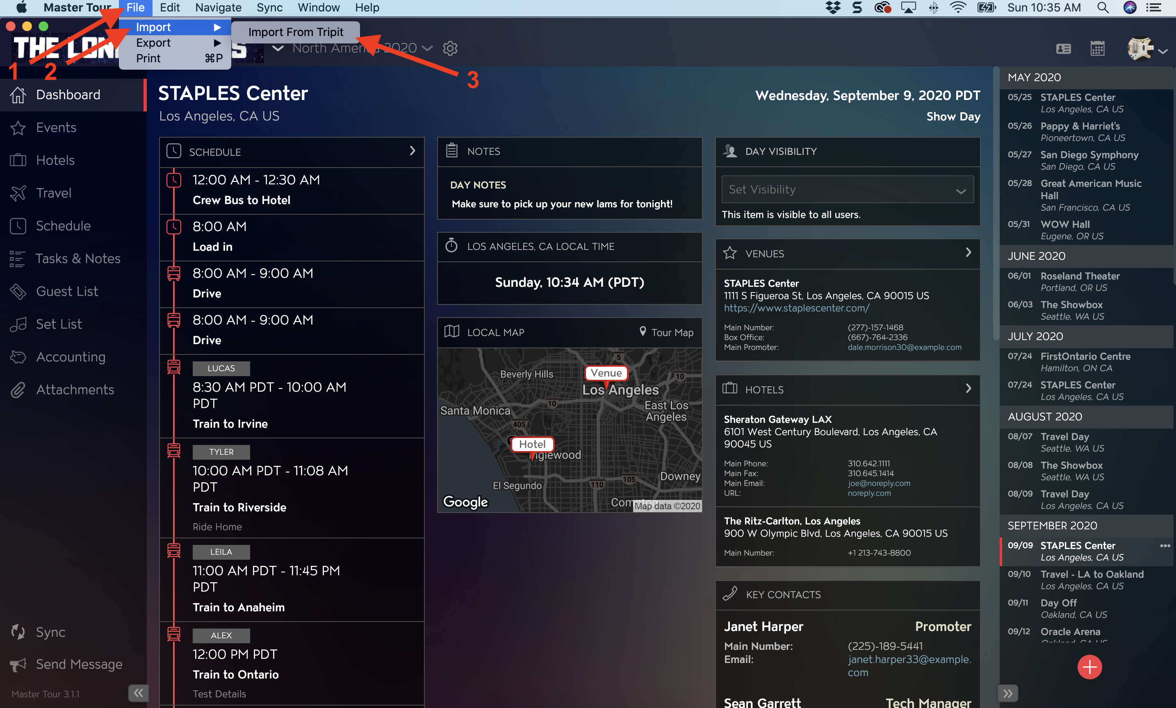Open the STAPLES Center website link
The width and height of the screenshot is (1176, 708).
click(797, 309)
